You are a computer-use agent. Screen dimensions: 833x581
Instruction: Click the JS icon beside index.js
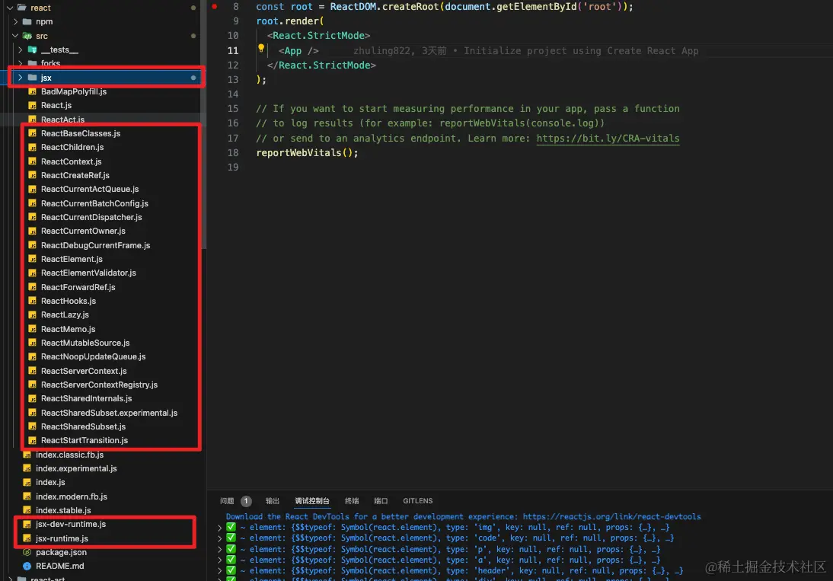pos(27,482)
